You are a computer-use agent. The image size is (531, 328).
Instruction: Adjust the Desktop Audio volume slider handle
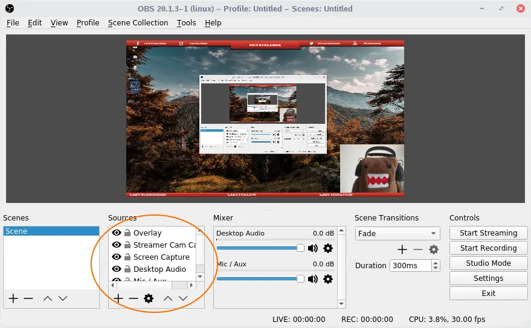coord(300,248)
